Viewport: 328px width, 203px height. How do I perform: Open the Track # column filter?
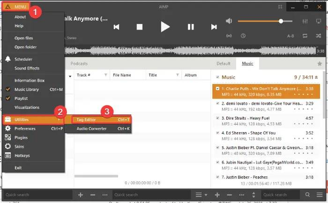coord(106,75)
